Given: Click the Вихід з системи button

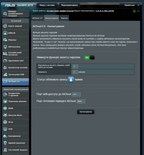Looking at the screenshot, I should [x=47, y=5].
